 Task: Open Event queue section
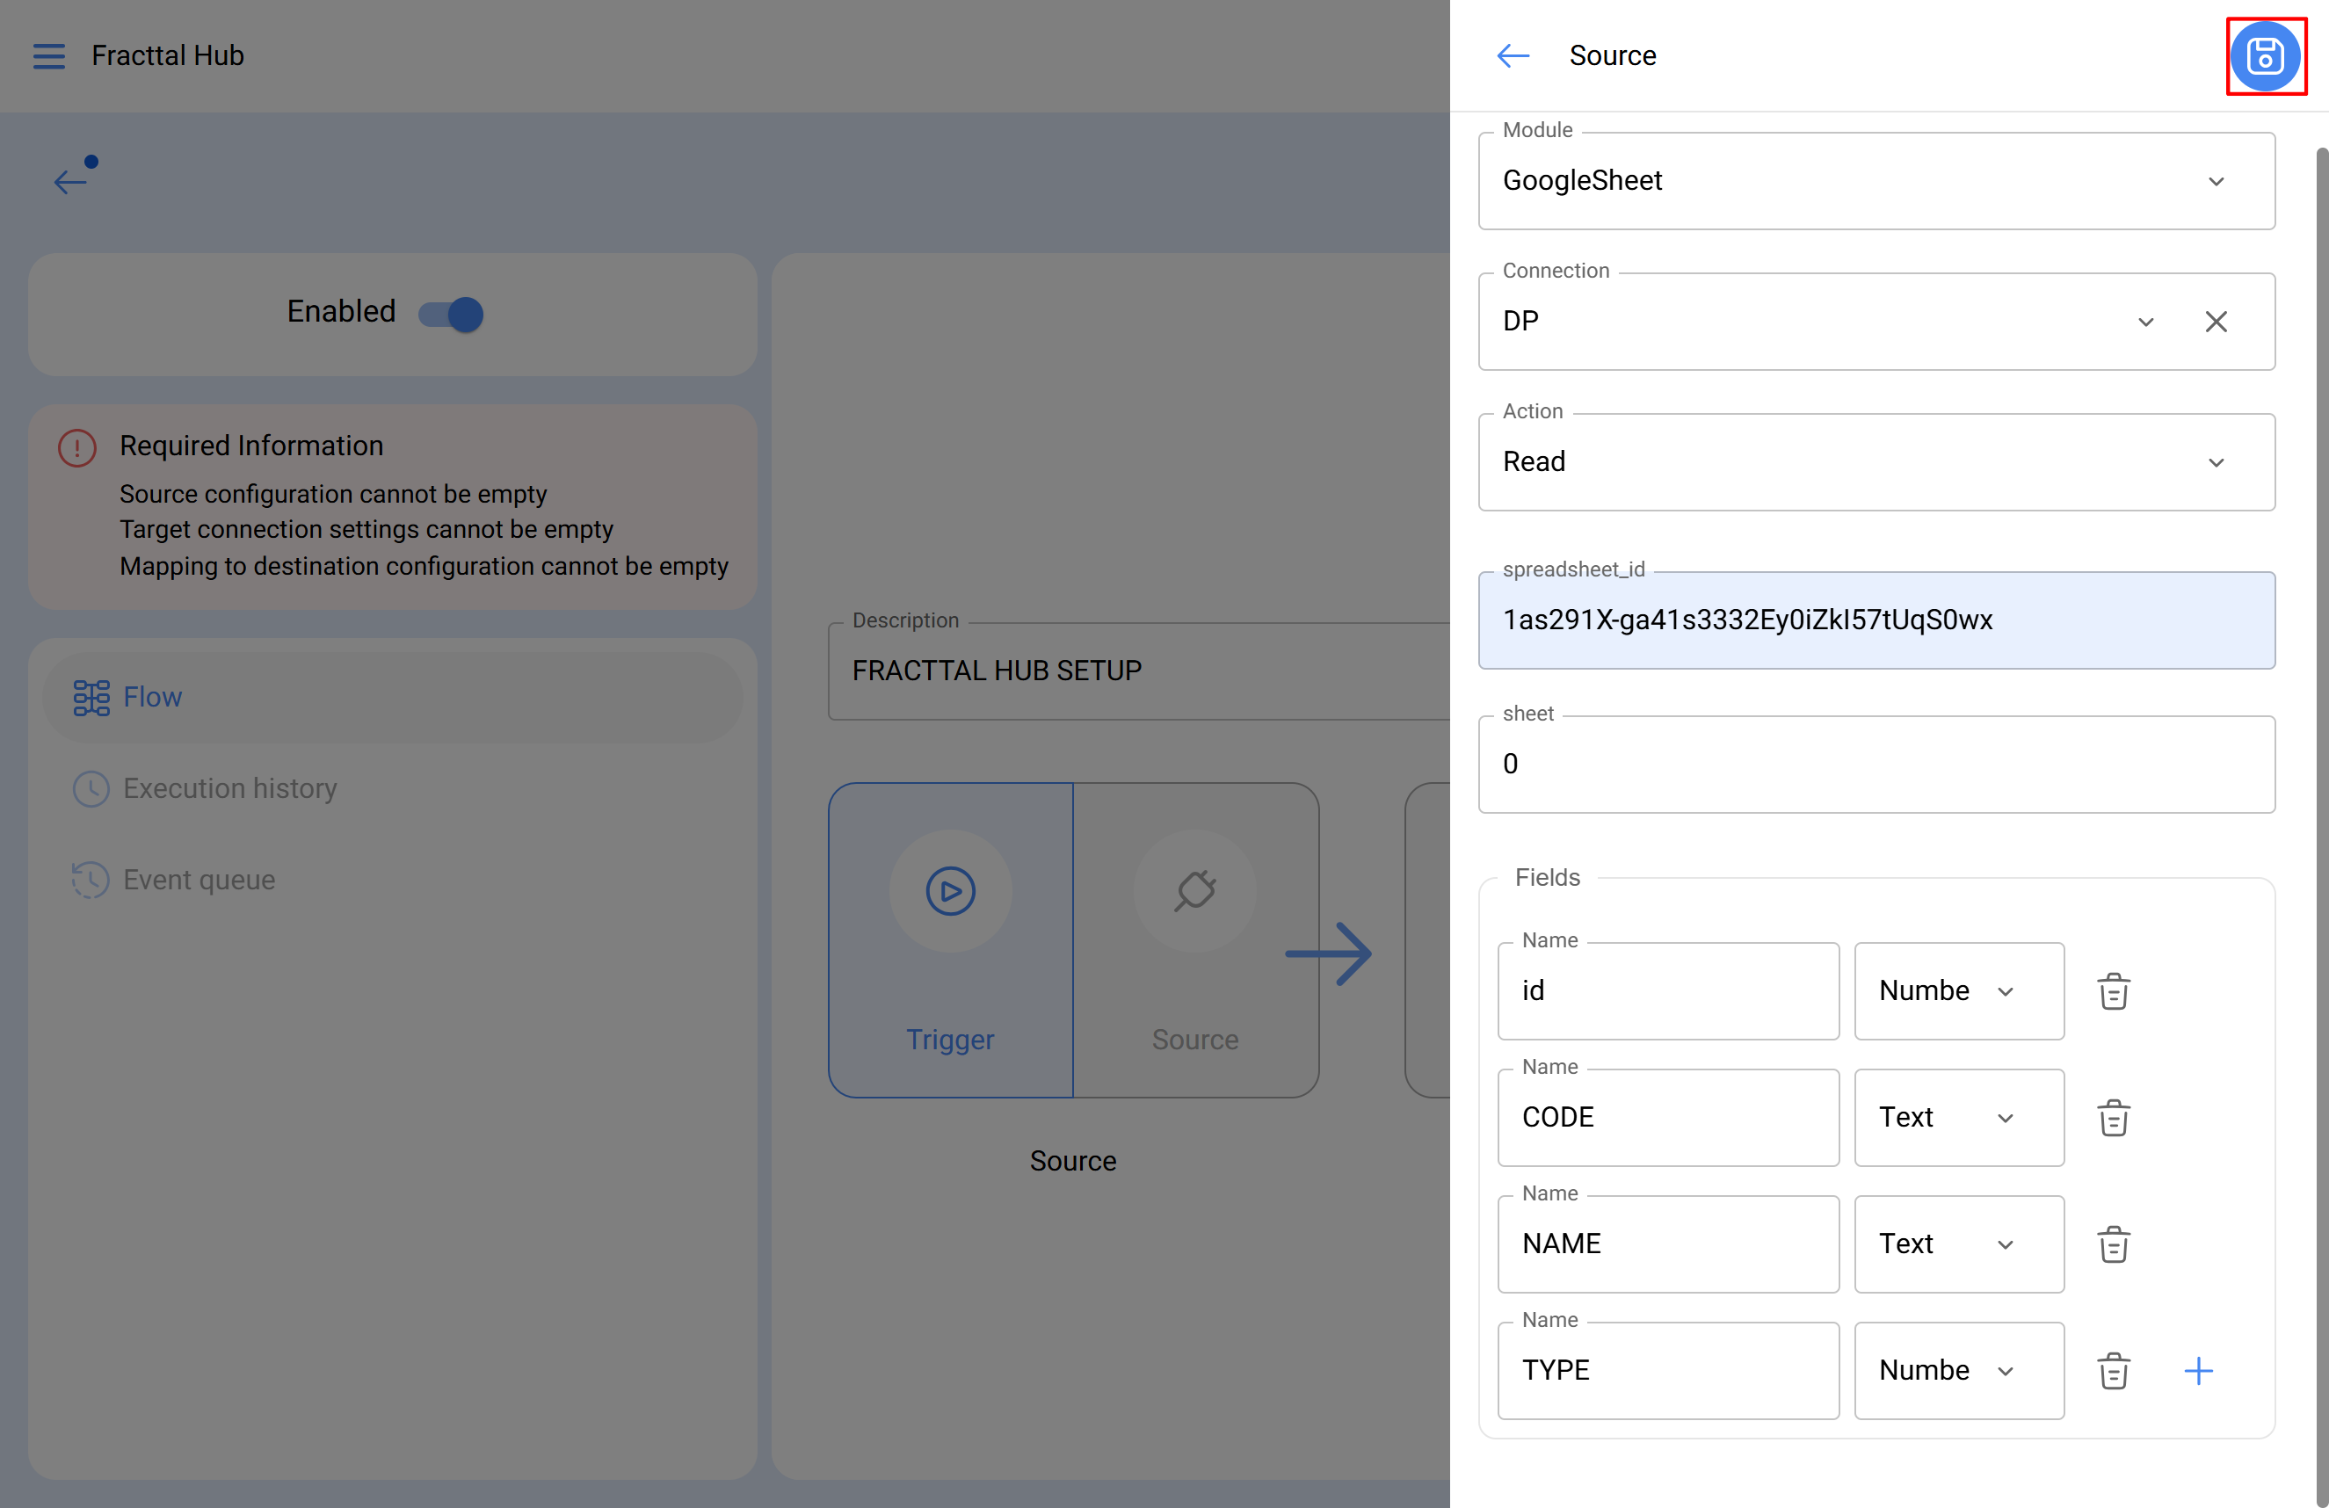[x=199, y=880]
